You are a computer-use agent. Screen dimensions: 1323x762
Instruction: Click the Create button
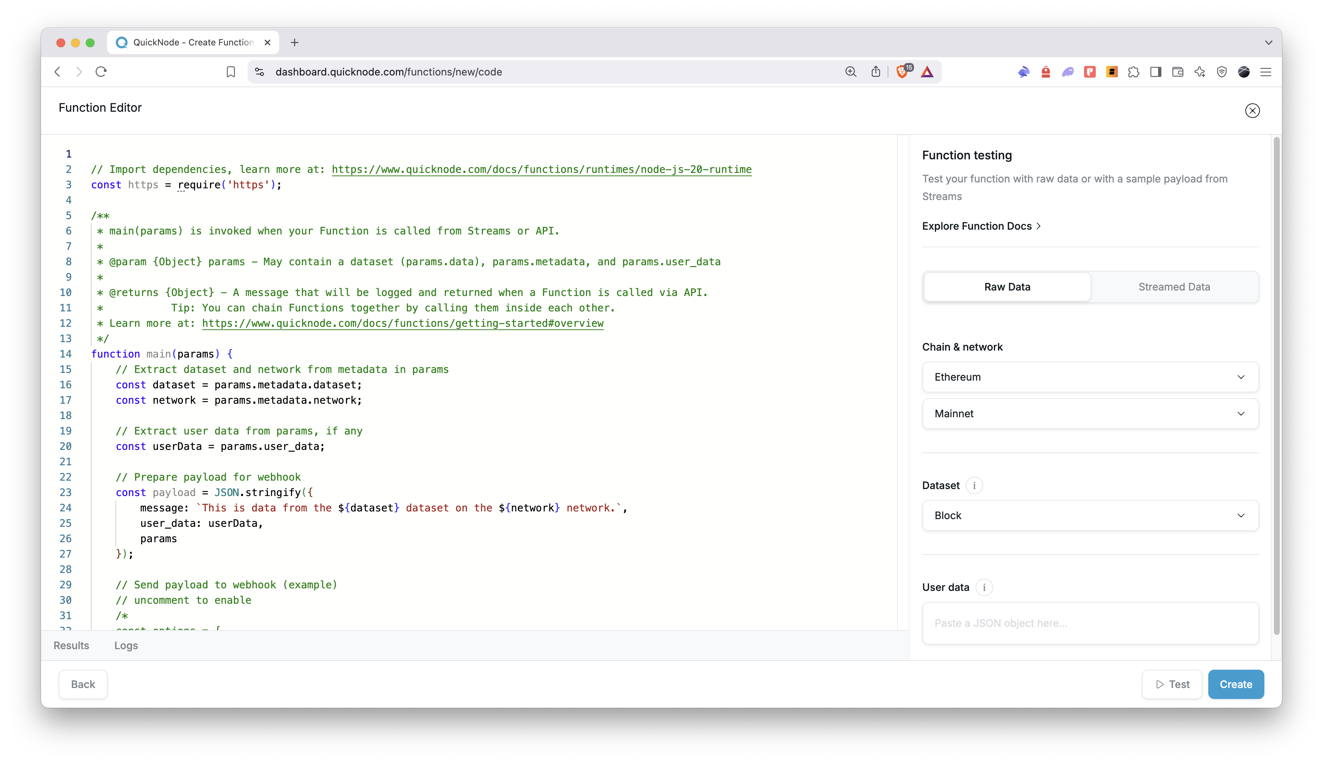1235,684
